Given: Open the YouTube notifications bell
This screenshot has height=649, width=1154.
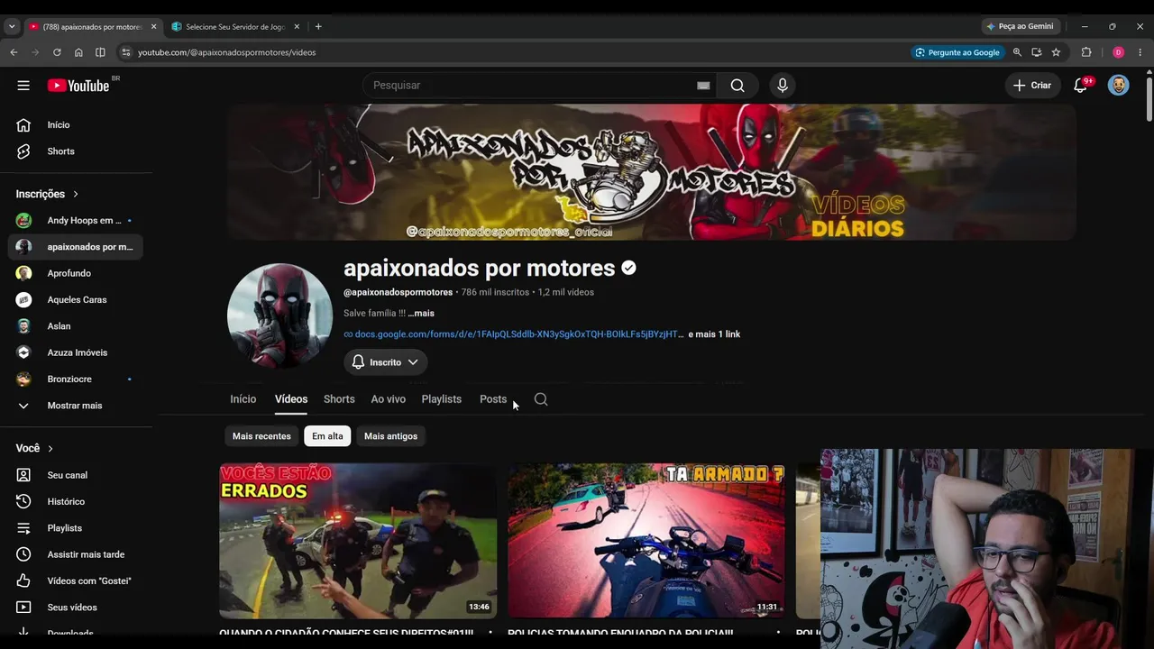Looking at the screenshot, I should (x=1081, y=86).
